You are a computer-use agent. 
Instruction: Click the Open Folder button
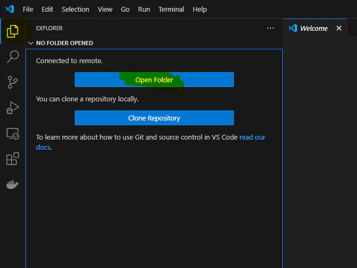pyautogui.click(x=154, y=80)
